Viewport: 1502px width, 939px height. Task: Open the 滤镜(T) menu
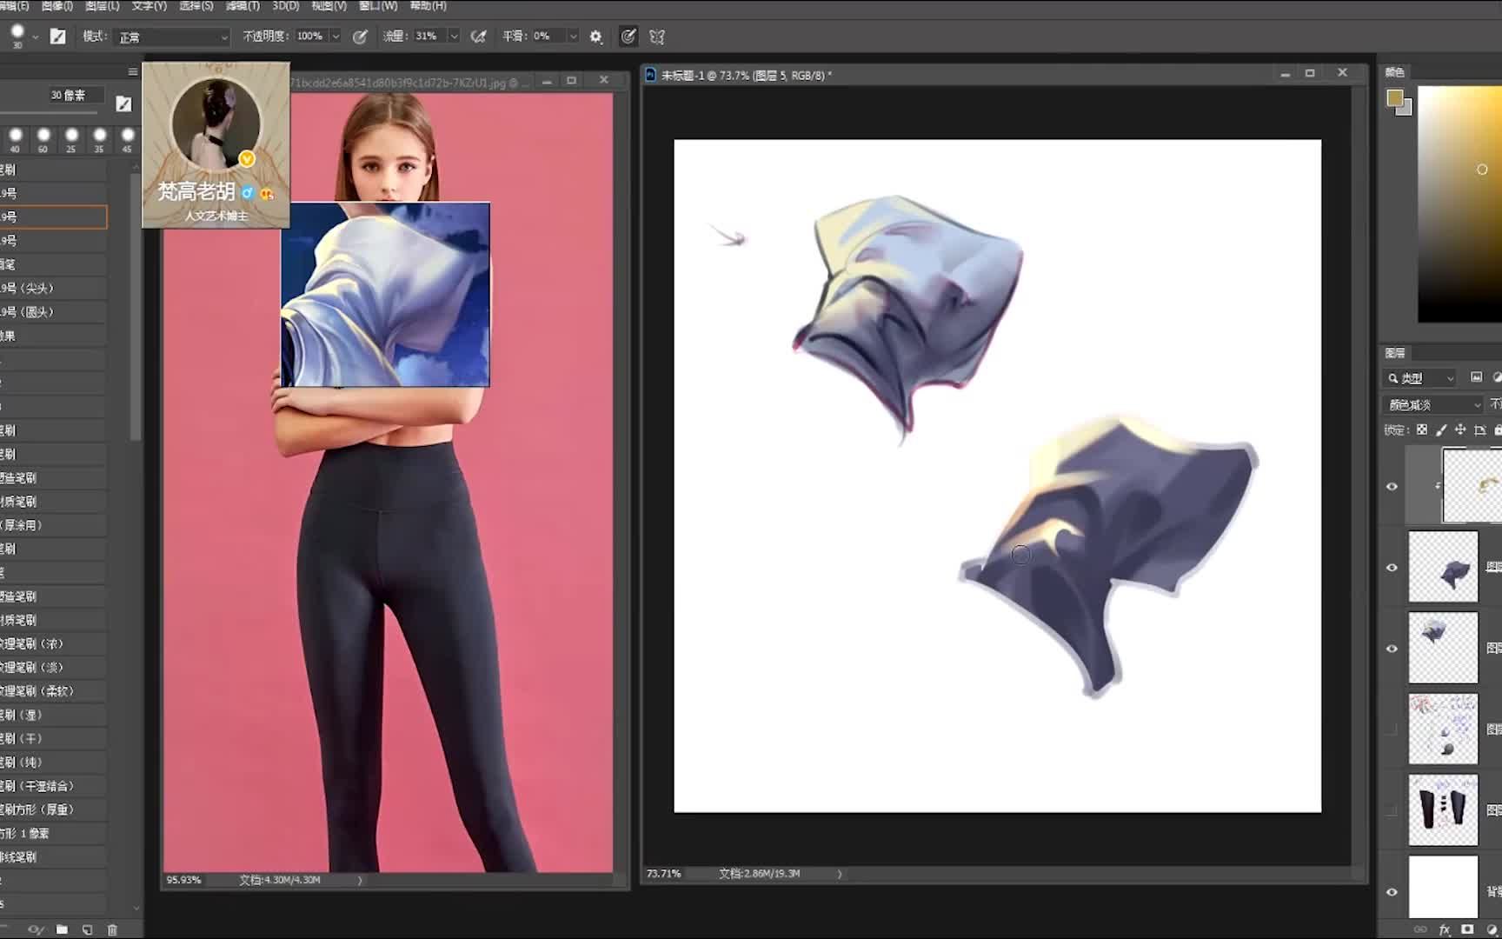[243, 6]
